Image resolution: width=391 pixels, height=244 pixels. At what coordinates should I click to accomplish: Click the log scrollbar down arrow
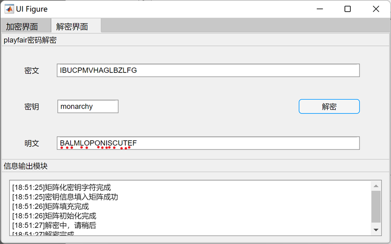point(376,230)
